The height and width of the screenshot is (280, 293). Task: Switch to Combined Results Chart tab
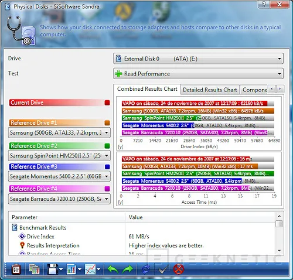[x=147, y=89]
